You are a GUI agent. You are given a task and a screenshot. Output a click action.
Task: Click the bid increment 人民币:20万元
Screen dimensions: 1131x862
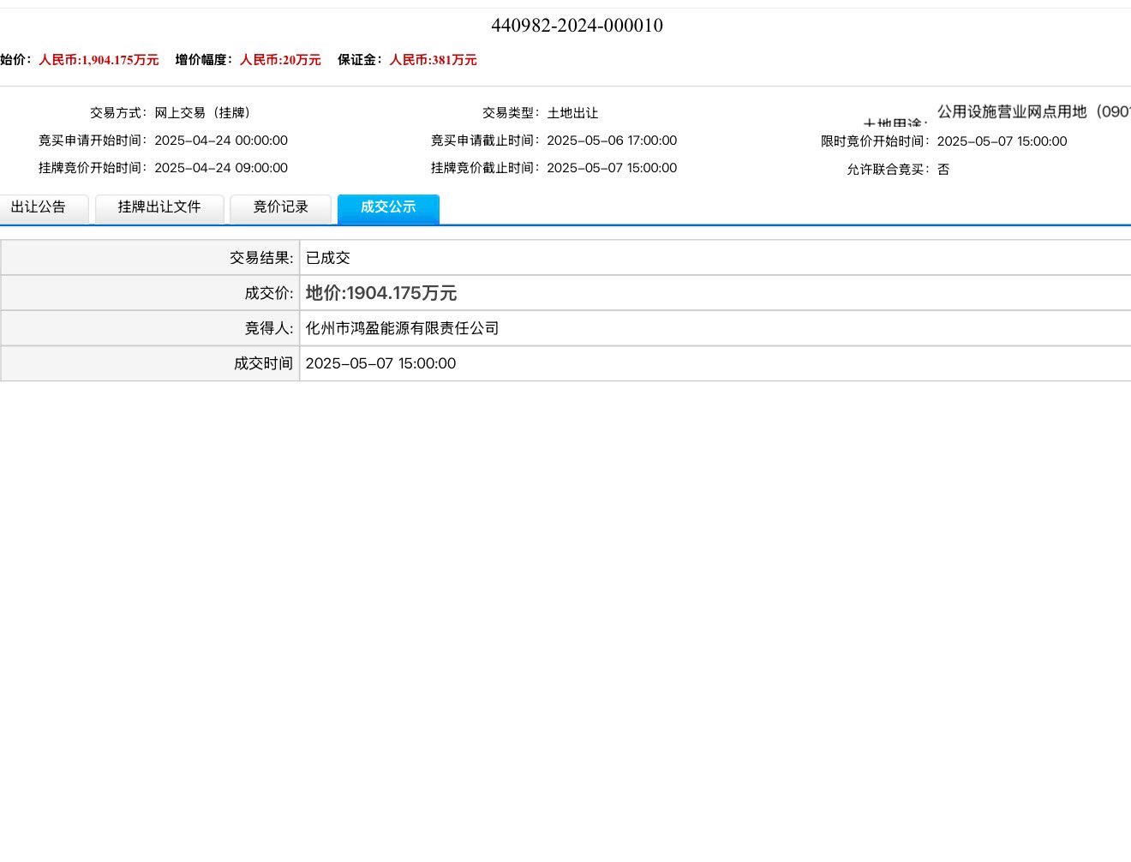280,60
